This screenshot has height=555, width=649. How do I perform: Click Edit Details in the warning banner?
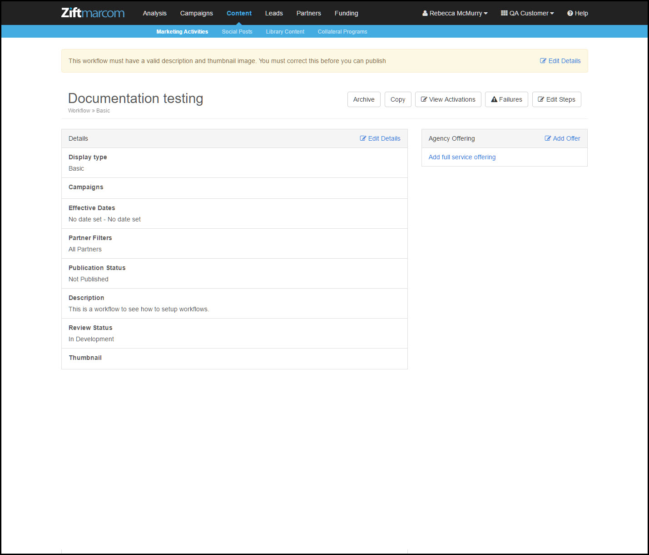(560, 61)
